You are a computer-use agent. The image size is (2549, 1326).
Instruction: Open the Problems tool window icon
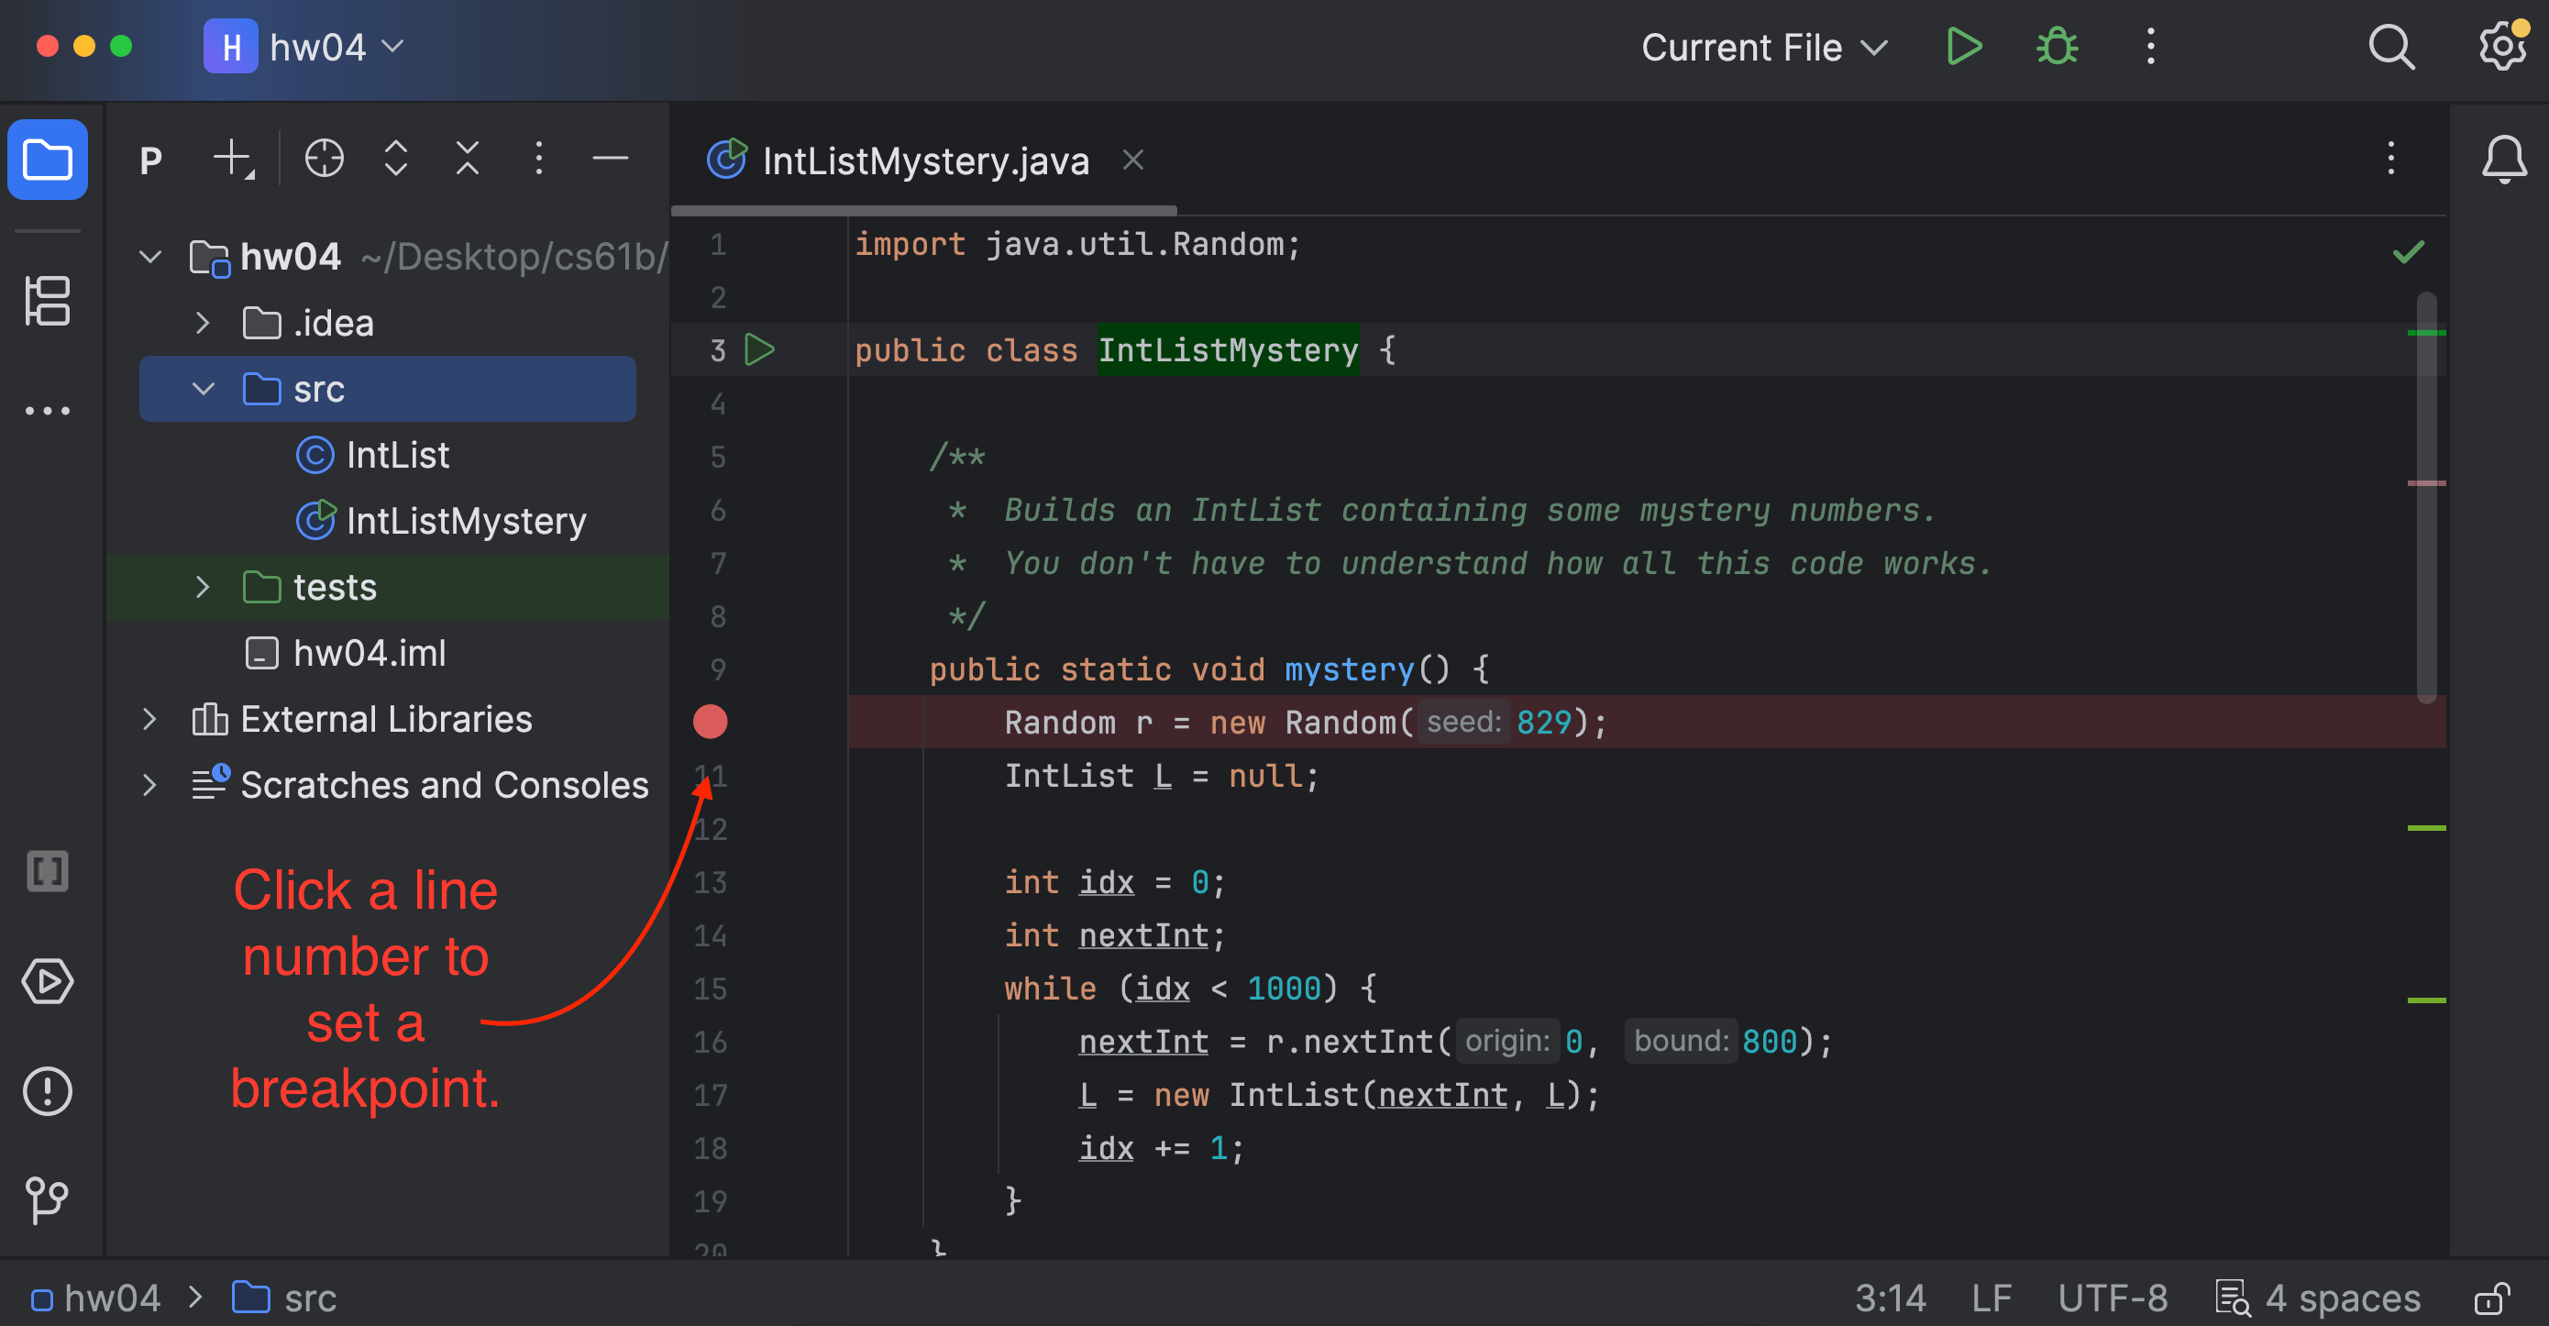pos(48,1091)
